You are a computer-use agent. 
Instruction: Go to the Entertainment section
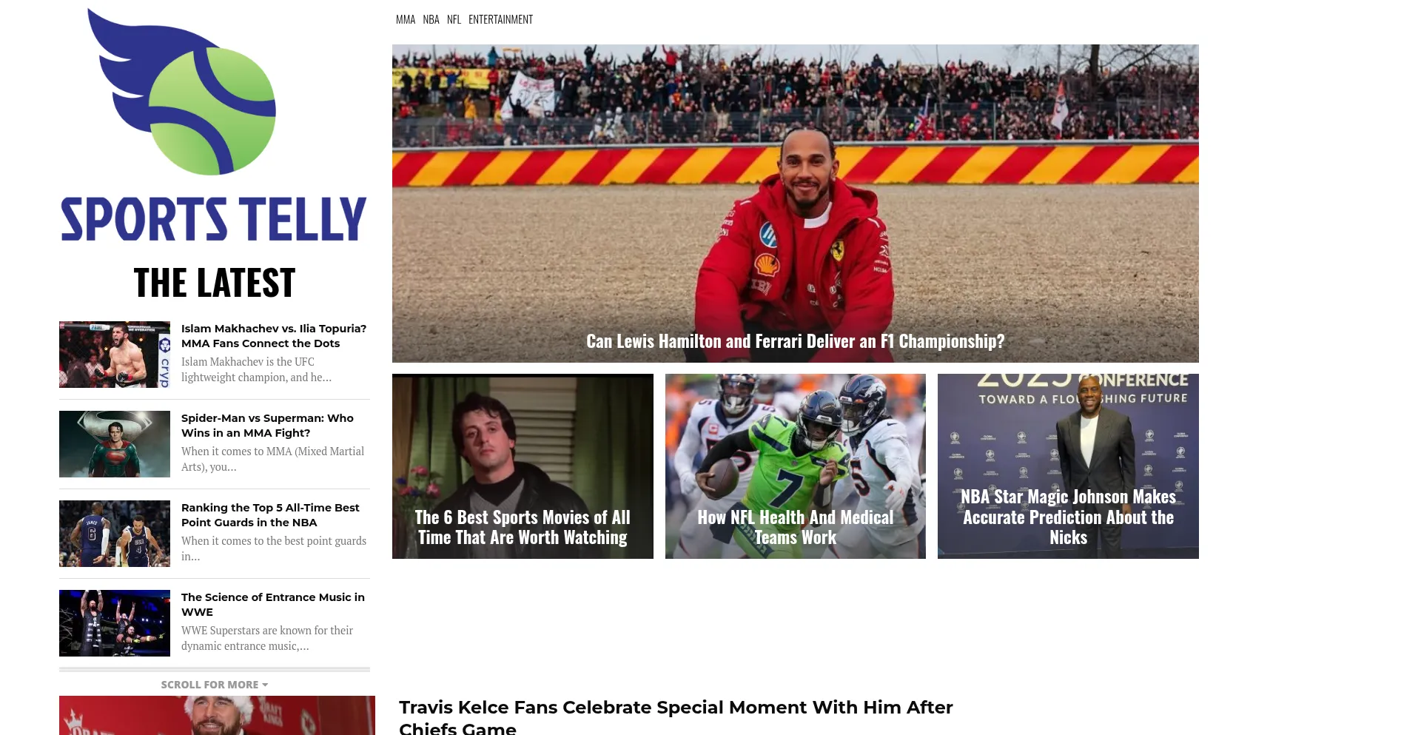pyautogui.click(x=500, y=19)
